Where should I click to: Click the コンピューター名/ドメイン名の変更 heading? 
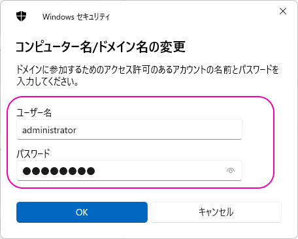[x=101, y=47]
